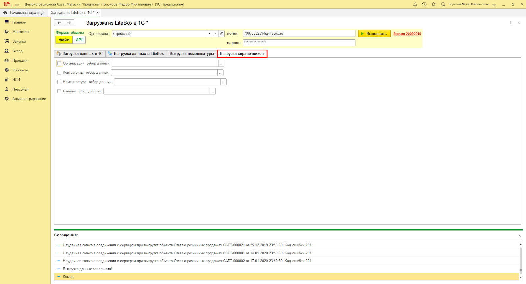This screenshot has width=526, height=284.
Task: Close the Сообщения panel
Action: (520, 236)
